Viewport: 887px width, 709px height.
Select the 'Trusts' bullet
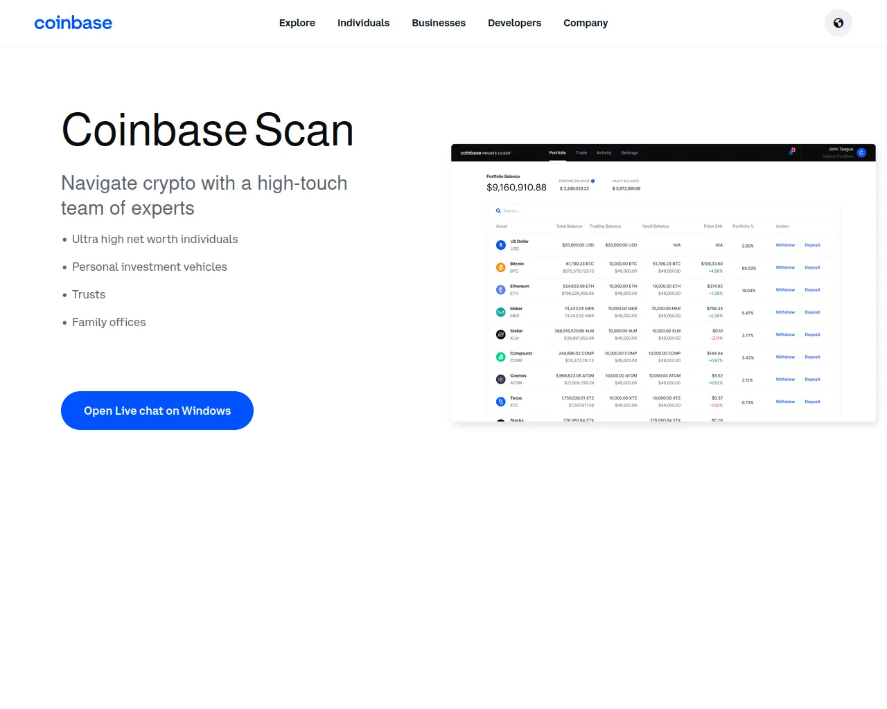pos(89,294)
